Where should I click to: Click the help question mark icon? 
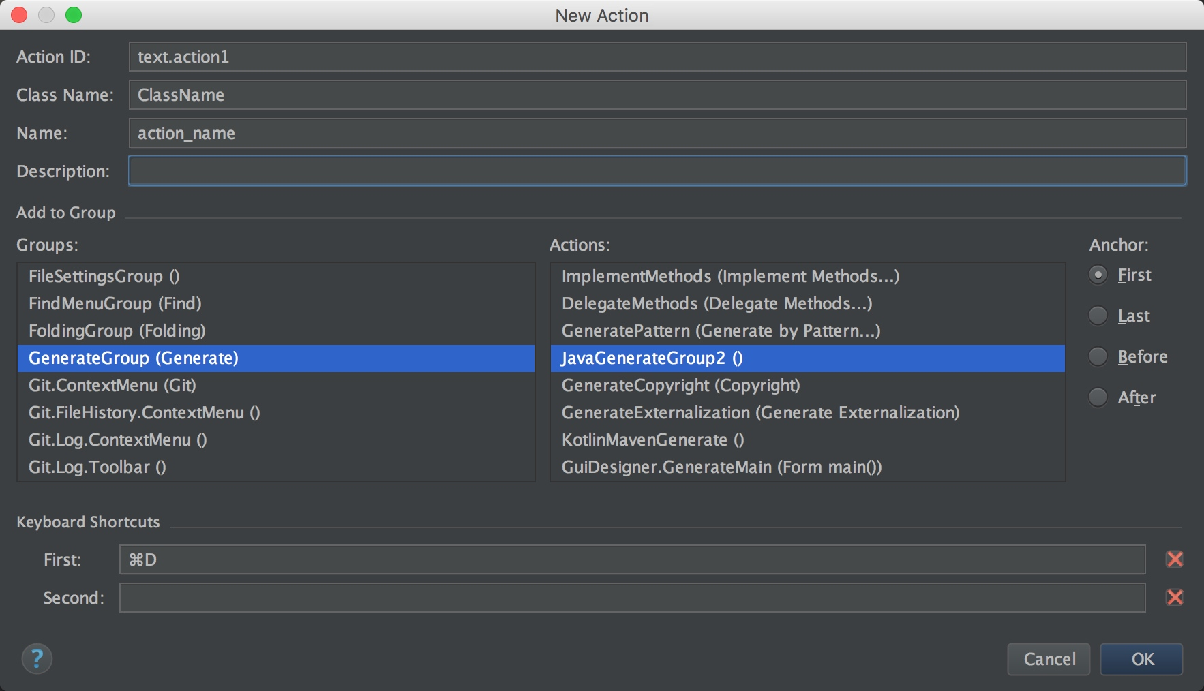(37, 658)
